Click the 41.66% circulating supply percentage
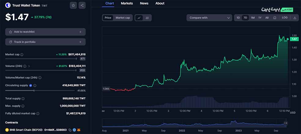The width and height of the screenshot is (301, 134). point(81,91)
